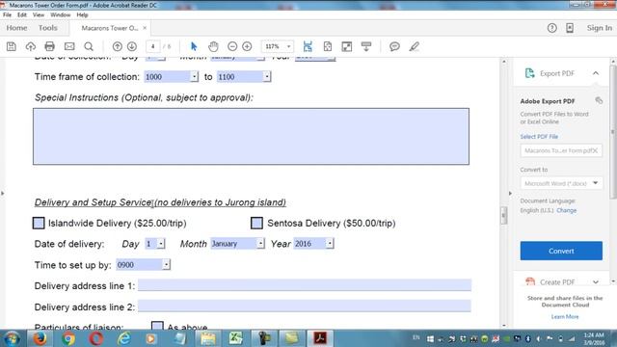Go to previous page arrow icon

[118, 46]
